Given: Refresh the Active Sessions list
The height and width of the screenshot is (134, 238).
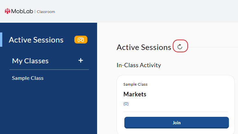Looking at the screenshot, I should point(180,47).
